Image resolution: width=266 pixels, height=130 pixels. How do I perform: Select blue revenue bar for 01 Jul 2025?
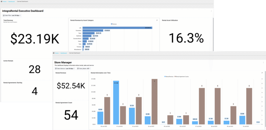tap(116, 102)
